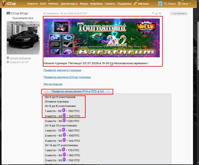
Task: Click the rune icon on the 3 место + 150 ПТС row
Action: 64,160
